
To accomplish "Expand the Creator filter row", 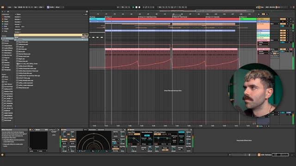I will (18, 32).
